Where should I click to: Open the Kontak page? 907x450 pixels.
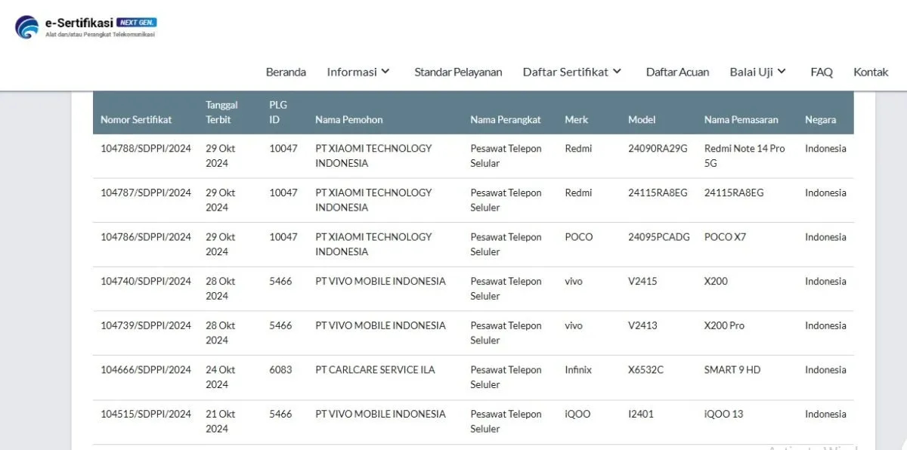coord(871,72)
